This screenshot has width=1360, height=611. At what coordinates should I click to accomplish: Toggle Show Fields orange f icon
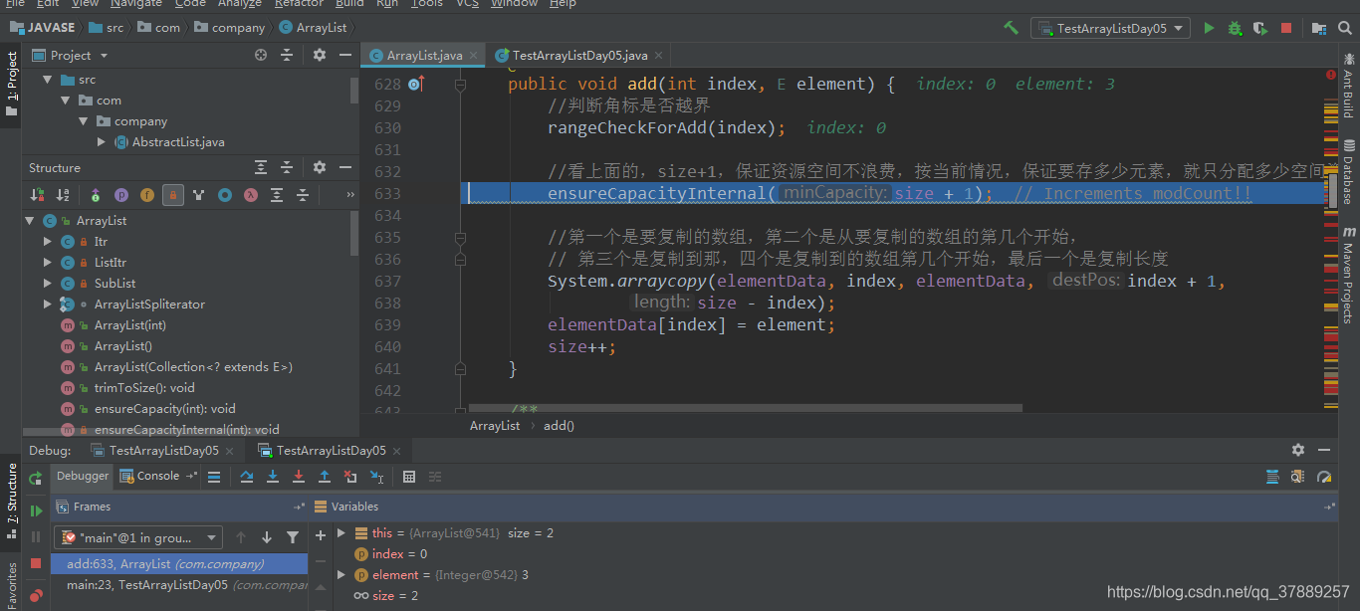click(147, 195)
